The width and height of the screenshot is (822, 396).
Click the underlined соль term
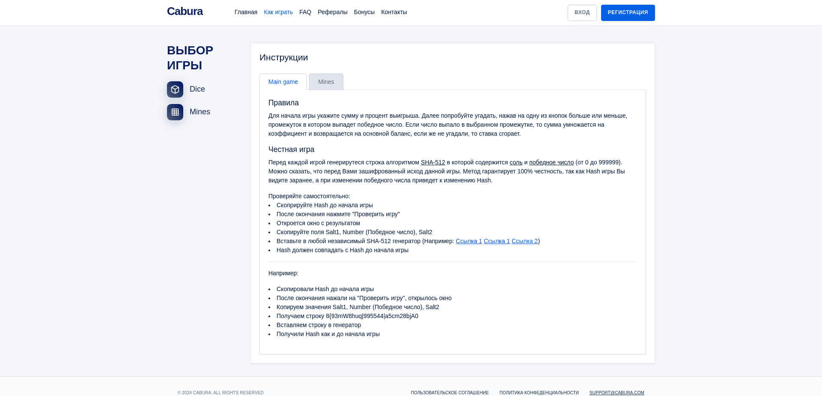pyautogui.click(x=516, y=162)
